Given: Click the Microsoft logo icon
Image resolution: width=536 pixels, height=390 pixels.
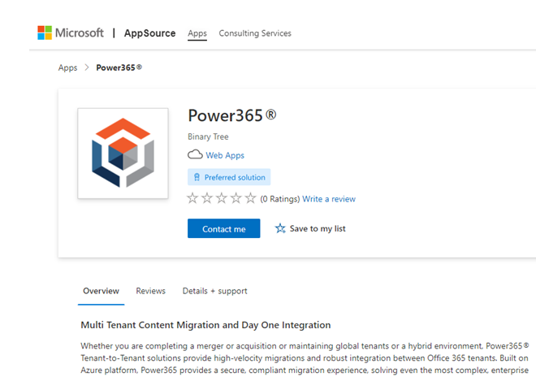Looking at the screenshot, I should pos(45,32).
